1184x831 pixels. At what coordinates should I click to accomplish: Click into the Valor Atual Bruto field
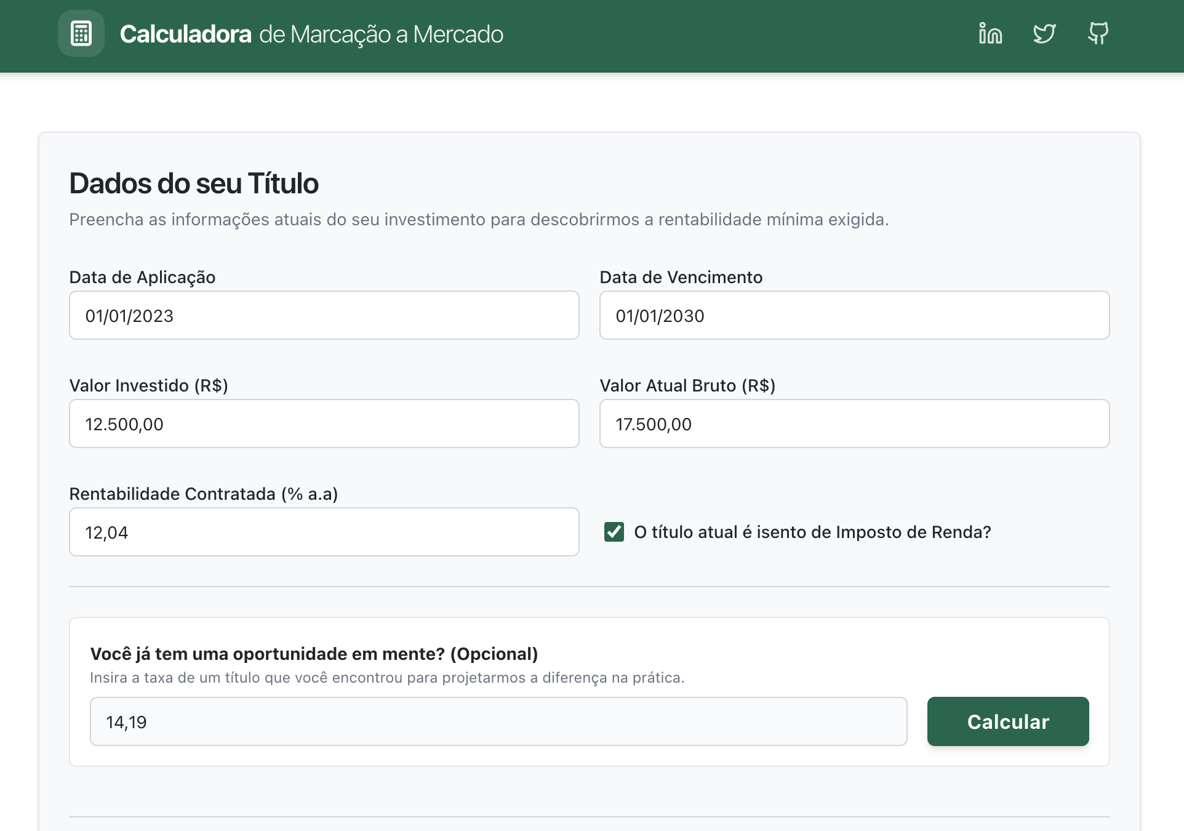coord(854,424)
